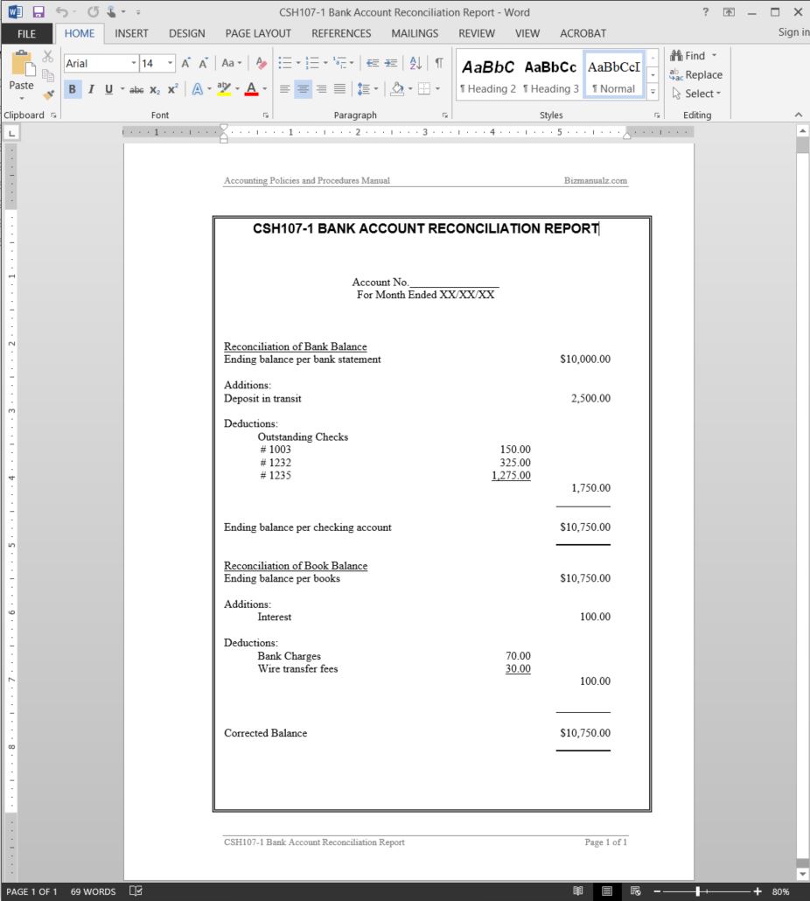The height and width of the screenshot is (901, 810).
Task: Toggle italic formatting
Action: tap(91, 89)
